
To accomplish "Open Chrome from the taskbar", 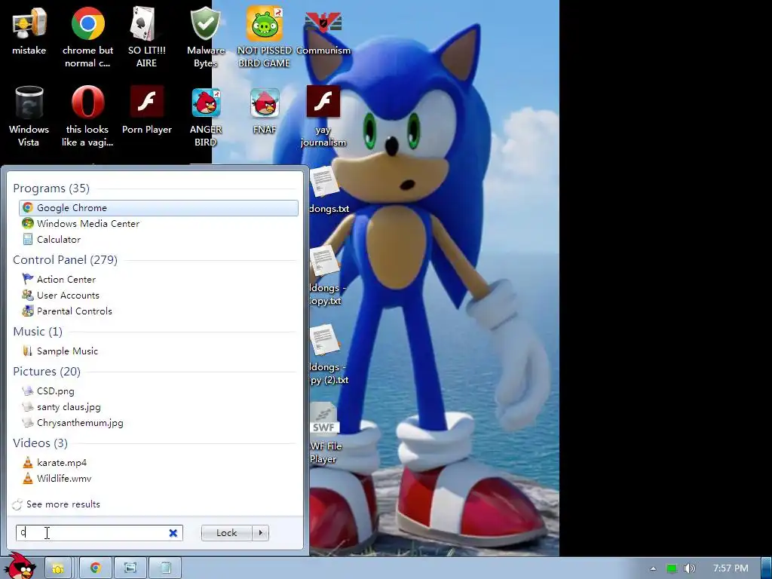I will tap(96, 568).
